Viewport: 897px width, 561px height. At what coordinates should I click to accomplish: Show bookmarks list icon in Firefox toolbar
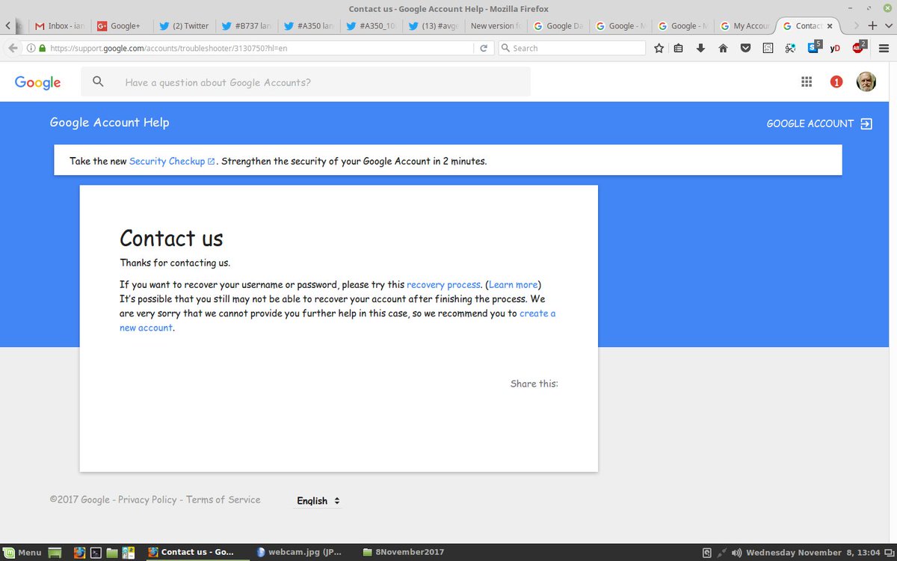tap(679, 48)
